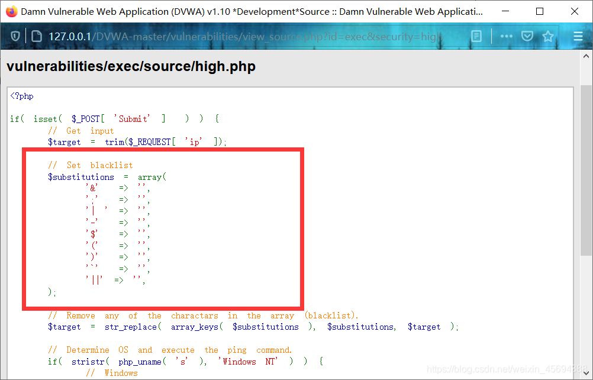This screenshot has width=593, height=380.
Task: Click the '$' blacklist entry
Action: (92, 234)
